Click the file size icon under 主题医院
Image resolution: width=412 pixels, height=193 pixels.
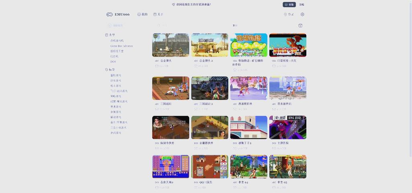pyautogui.click(x=274, y=149)
